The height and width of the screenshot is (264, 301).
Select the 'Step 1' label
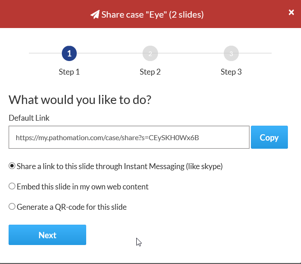coord(69,72)
